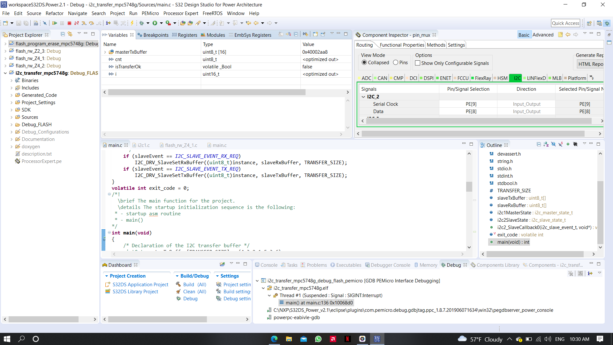Image resolution: width=613 pixels, height=345 pixels.
Task: Uncheck Show Only Configurable Signals
Action: click(417, 63)
